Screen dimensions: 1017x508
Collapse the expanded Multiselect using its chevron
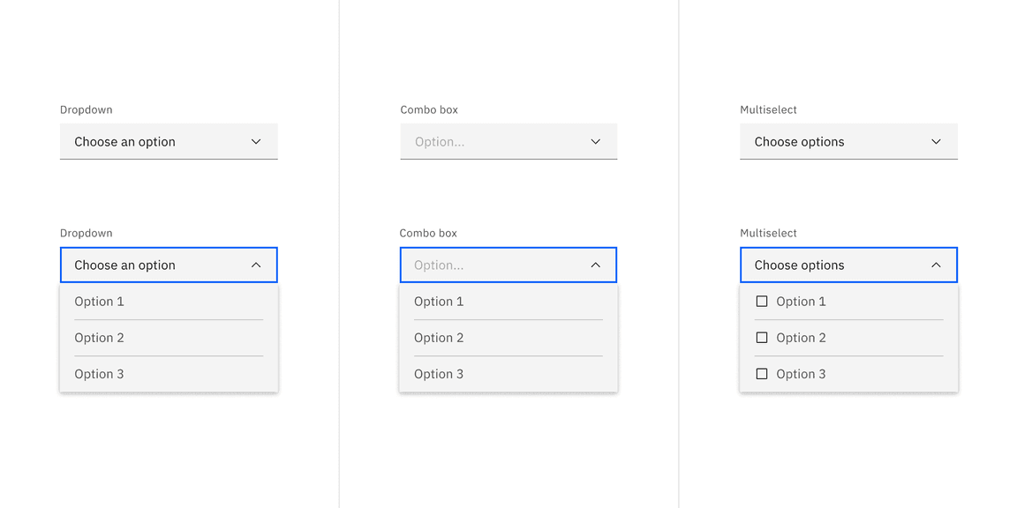pos(936,265)
